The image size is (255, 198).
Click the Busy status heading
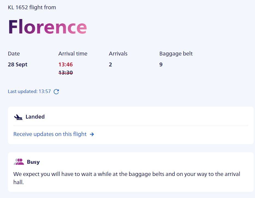click(33, 162)
